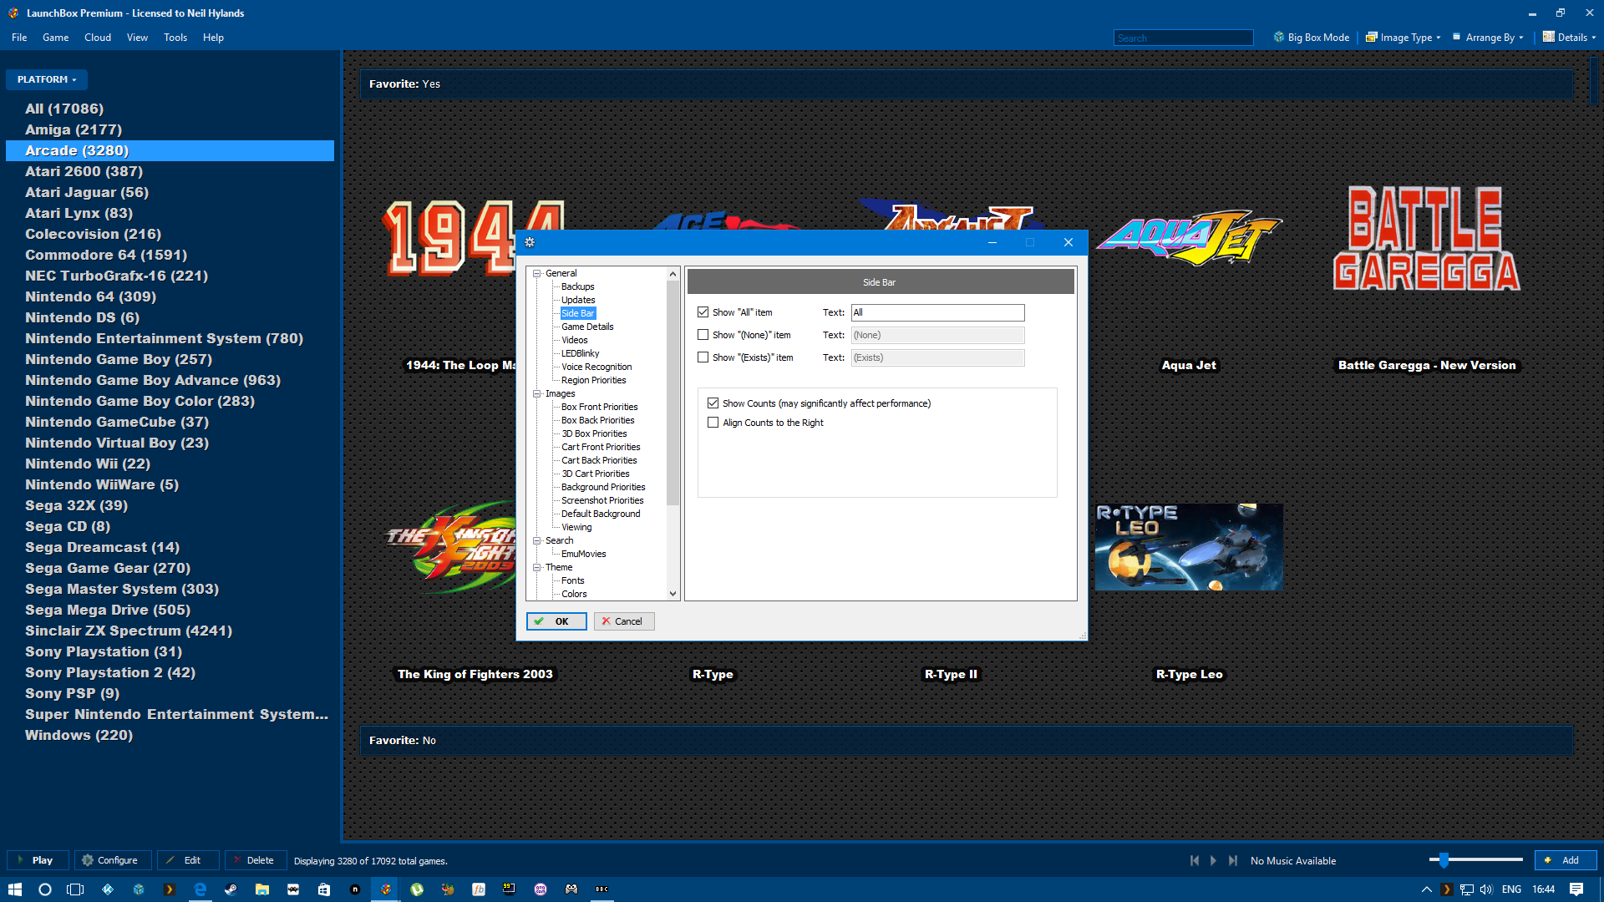
Task: Select the Aqua Jet game thumbnail
Action: tap(1189, 237)
